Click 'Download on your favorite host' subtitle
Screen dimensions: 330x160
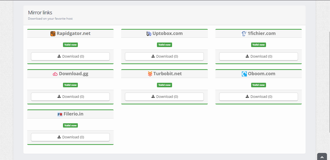point(50,19)
